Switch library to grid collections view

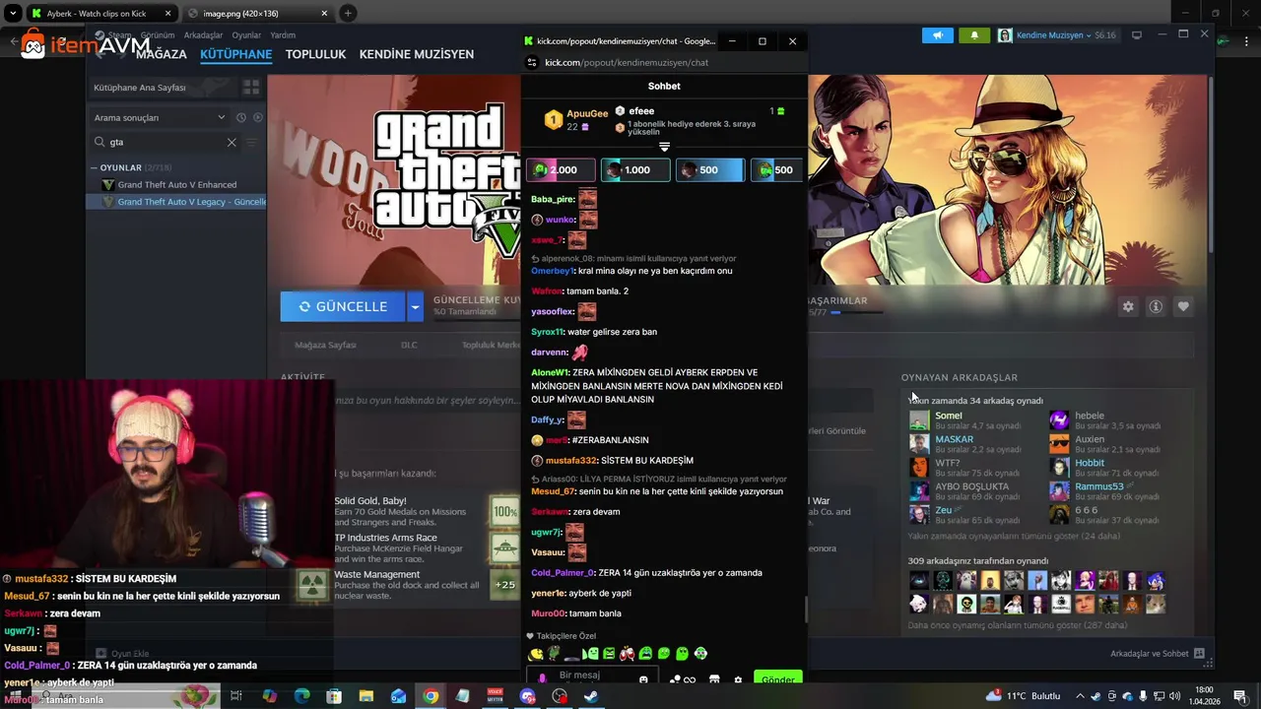(x=251, y=88)
